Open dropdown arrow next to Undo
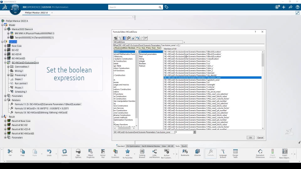Screen dimensions: 301x169 point(56,154)
